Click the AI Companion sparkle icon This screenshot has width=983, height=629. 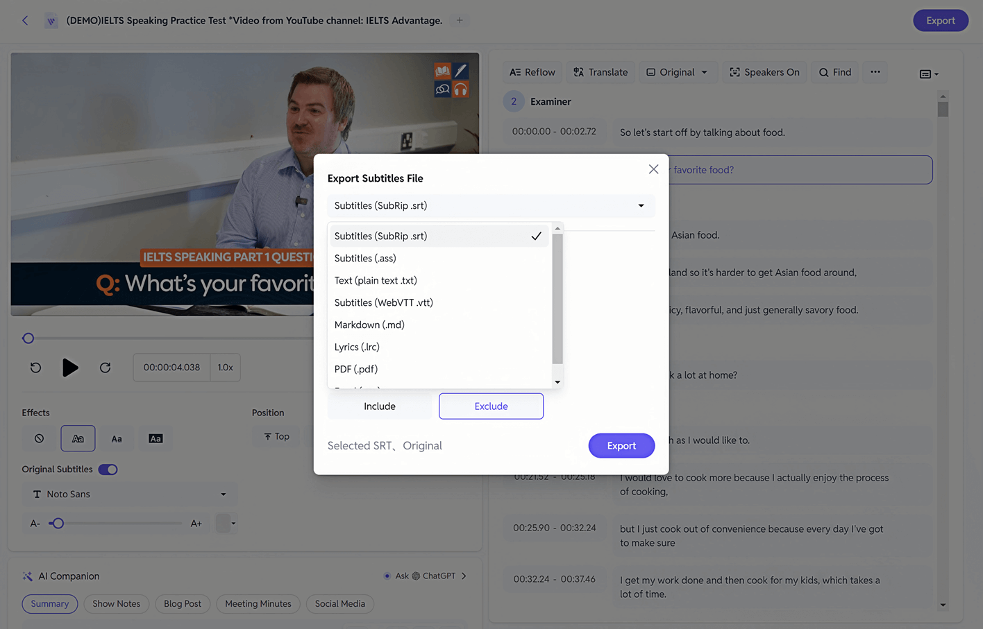click(28, 576)
